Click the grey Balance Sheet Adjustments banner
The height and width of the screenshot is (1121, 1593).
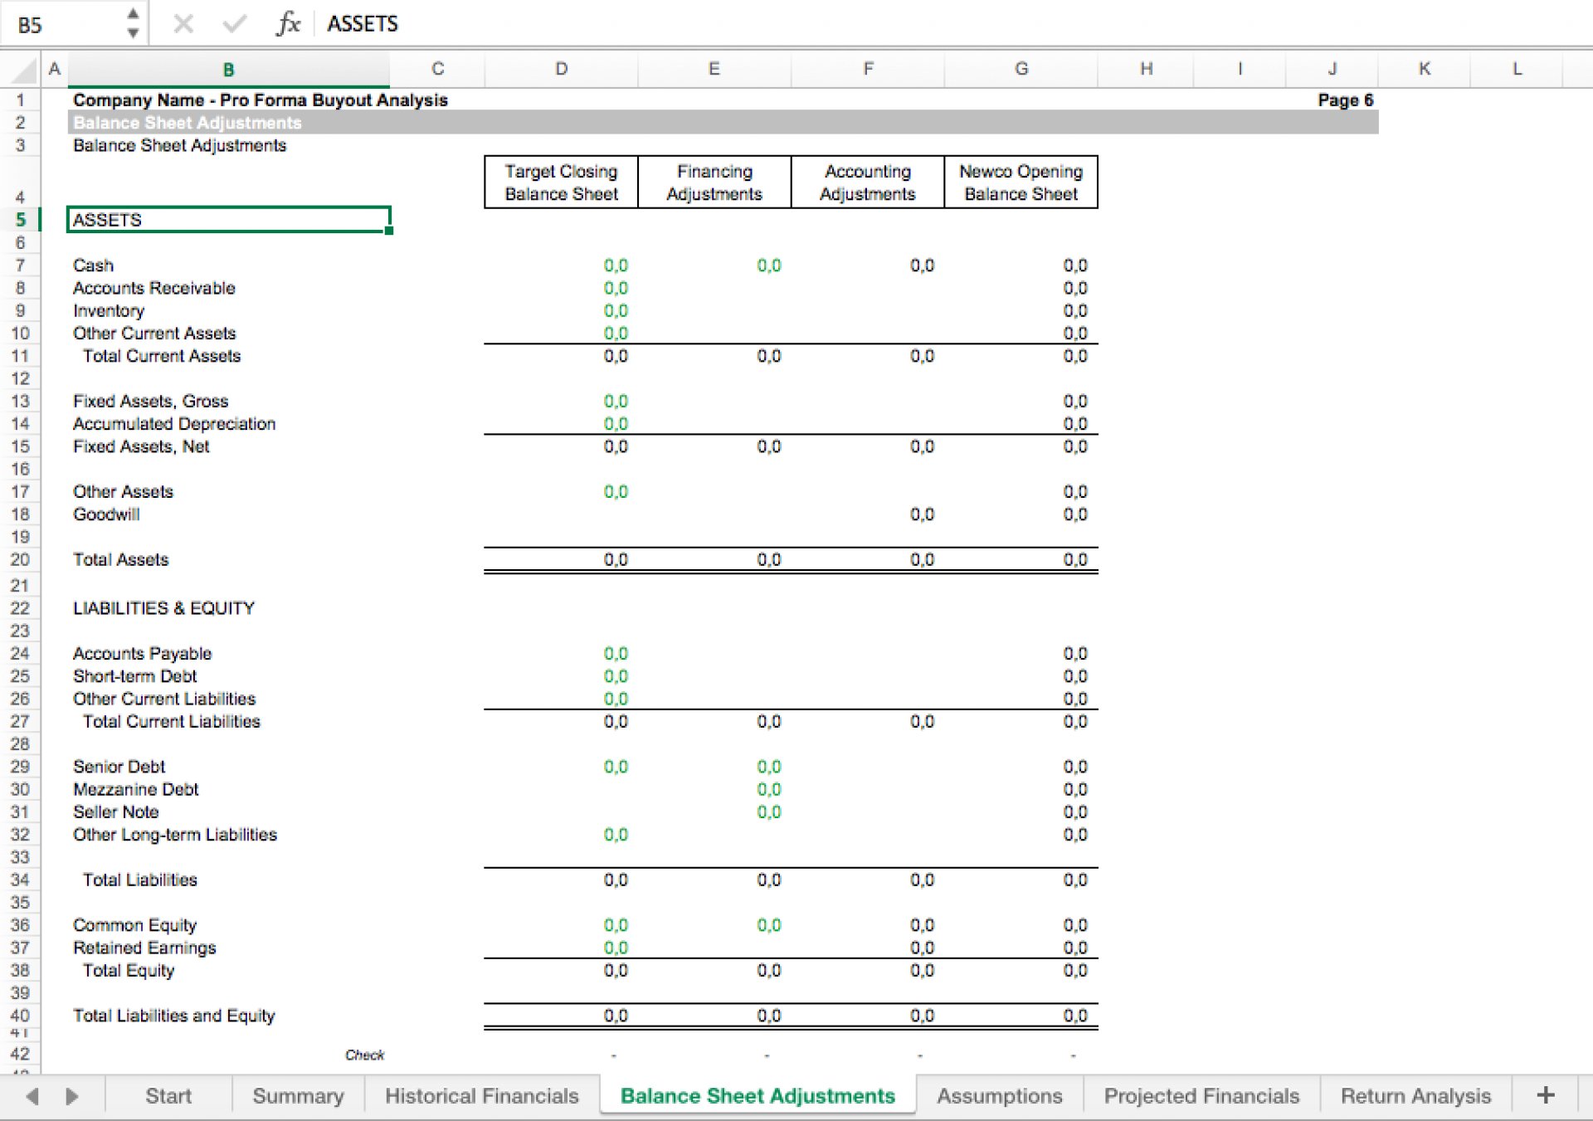coord(723,123)
